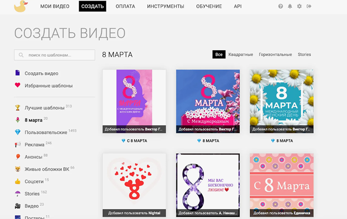Open the МОИ ВИДЕО menu
The image size is (347, 219).
tap(55, 6)
